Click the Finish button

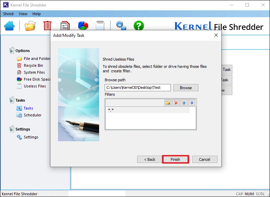175,159
